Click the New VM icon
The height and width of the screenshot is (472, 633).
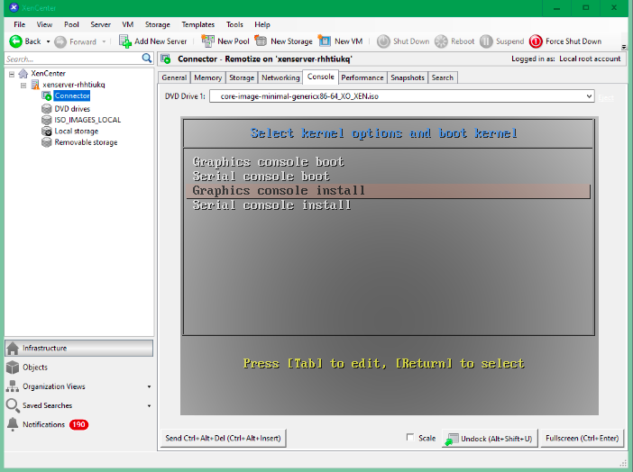pyautogui.click(x=325, y=41)
